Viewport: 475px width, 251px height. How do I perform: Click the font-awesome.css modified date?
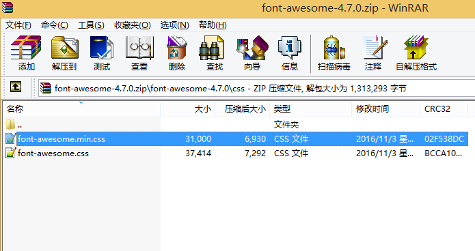(385, 153)
